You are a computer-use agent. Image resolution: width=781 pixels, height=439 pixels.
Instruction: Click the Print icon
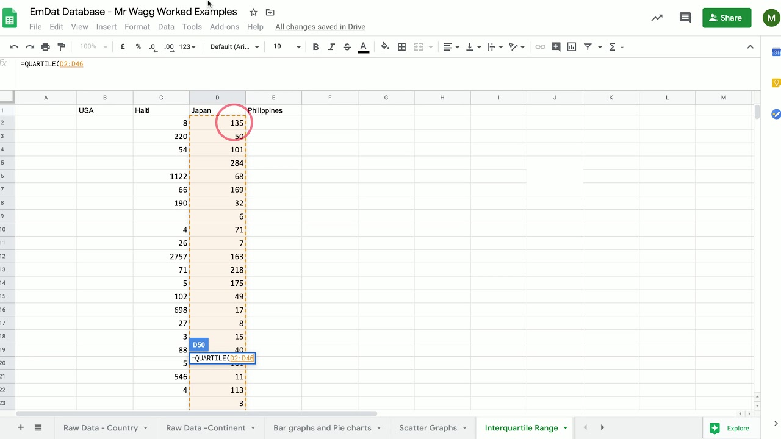[45, 47]
